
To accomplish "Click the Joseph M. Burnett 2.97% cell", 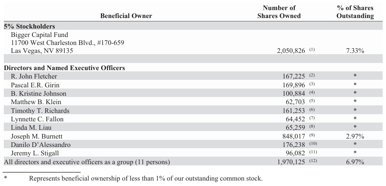I will point(355,136).
